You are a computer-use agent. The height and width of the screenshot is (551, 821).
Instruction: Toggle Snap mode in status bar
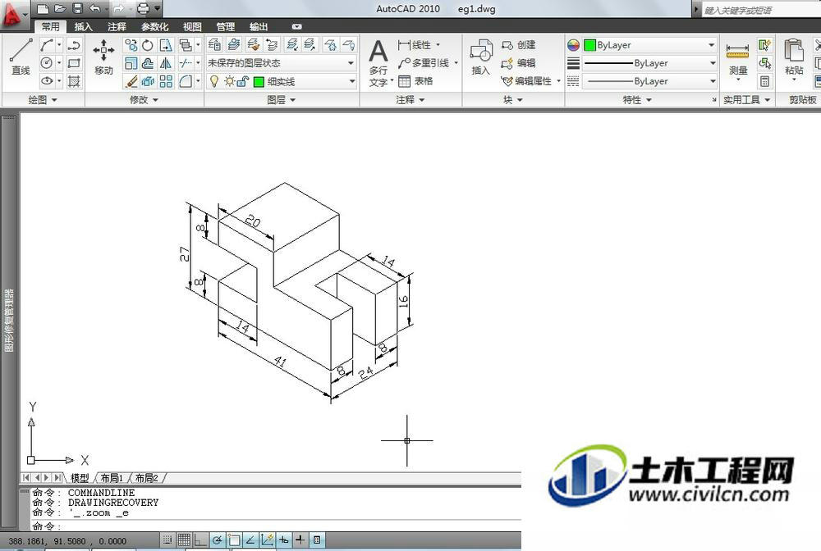click(x=167, y=540)
